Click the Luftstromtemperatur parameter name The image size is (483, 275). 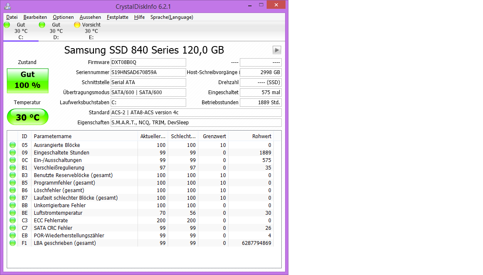pyautogui.click(x=58, y=213)
